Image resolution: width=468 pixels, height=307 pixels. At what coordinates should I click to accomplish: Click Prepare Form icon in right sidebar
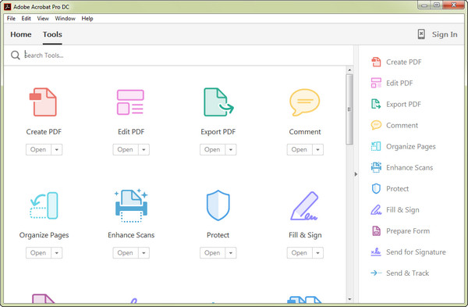tap(376, 230)
